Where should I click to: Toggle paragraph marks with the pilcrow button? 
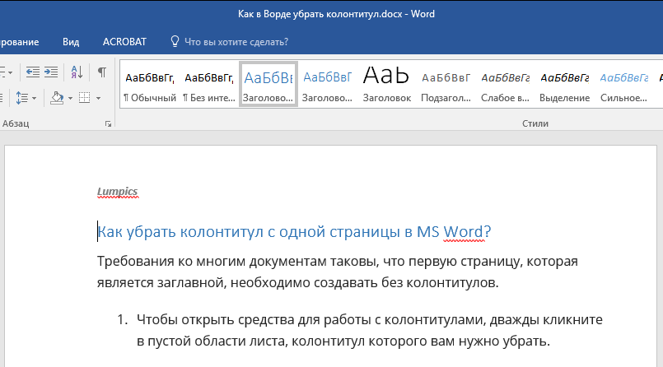[x=101, y=72]
